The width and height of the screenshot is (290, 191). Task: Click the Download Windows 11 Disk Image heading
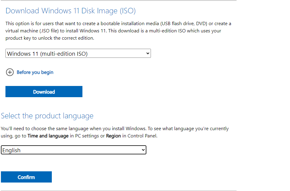click(71, 11)
